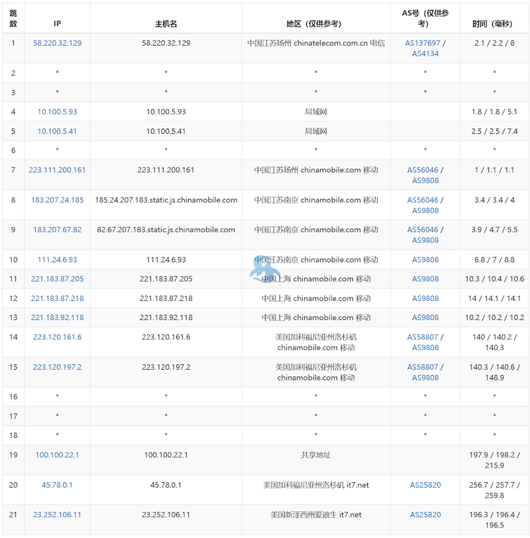This screenshot has width=530, height=538.
Task: Open IP link 111.24.6.93
Action: point(57,260)
